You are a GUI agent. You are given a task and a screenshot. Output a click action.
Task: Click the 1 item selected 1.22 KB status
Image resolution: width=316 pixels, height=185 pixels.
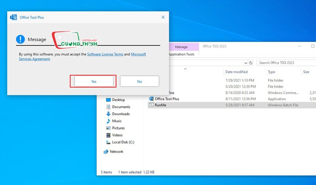136,172
